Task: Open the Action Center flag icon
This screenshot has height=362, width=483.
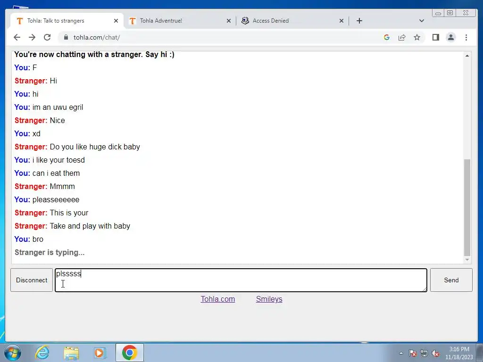Action: [x=413, y=353]
